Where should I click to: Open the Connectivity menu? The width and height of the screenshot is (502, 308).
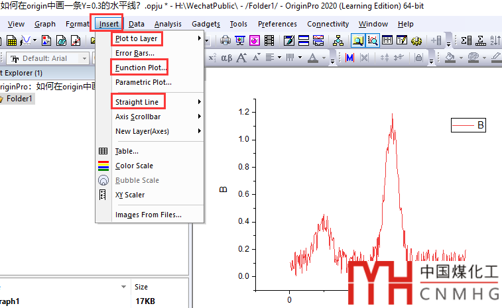coord(328,24)
